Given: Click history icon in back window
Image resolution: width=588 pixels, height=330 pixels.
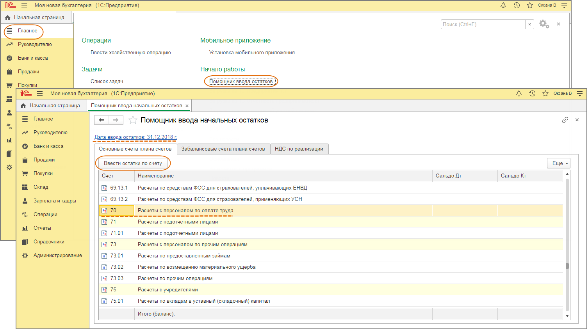Looking at the screenshot, I should coord(517,5).
